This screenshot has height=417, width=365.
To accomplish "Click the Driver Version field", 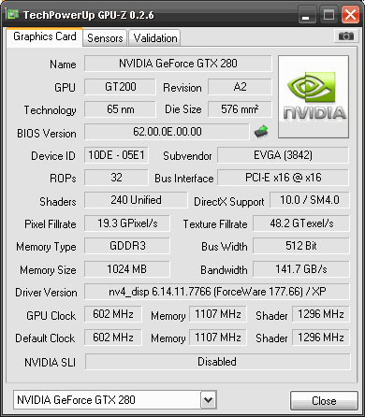I will [217, 292].
